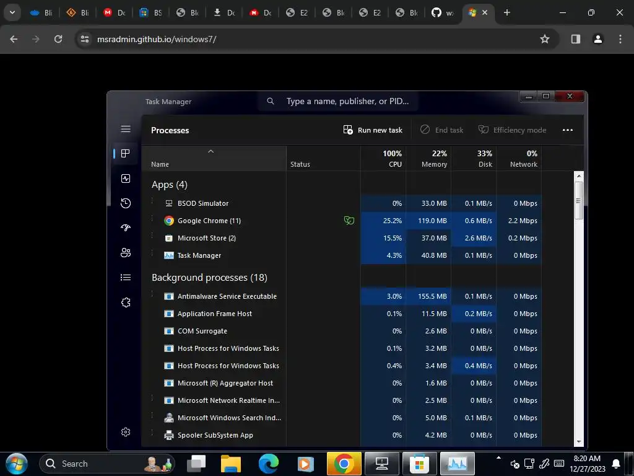The width and height of the screenshot is (634, 476).
Task: Open the browser tab search dropdown
Action: click(12, 12)
